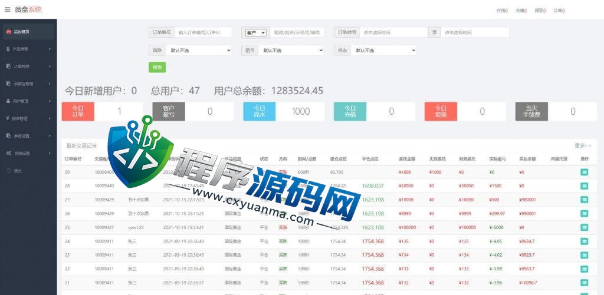Click the red 今日订单 stat tile
This screenshot has width=604, height=295.
78,111
